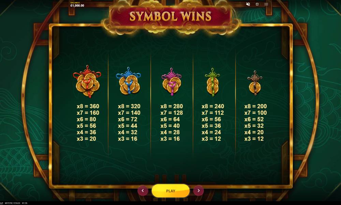Screen dimensions: 341x205
Task: Click the x3 = 16 blue charm payout
Action: (x=128, y=139)
